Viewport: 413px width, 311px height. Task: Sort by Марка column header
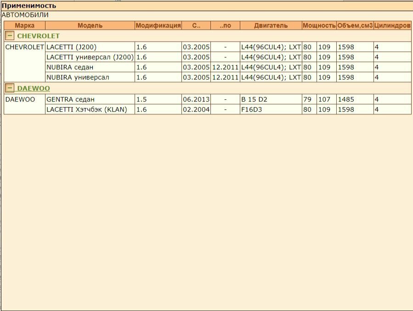pyautogui.click(x=24, y=25)
